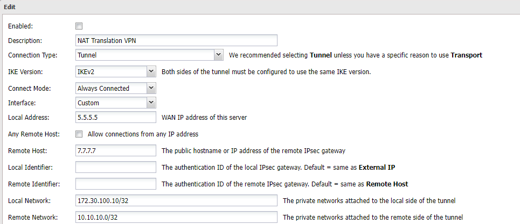Click the empty Local Identifier field
The height and width of the screenshot is (224, 520).
click(x=116, y=167)
